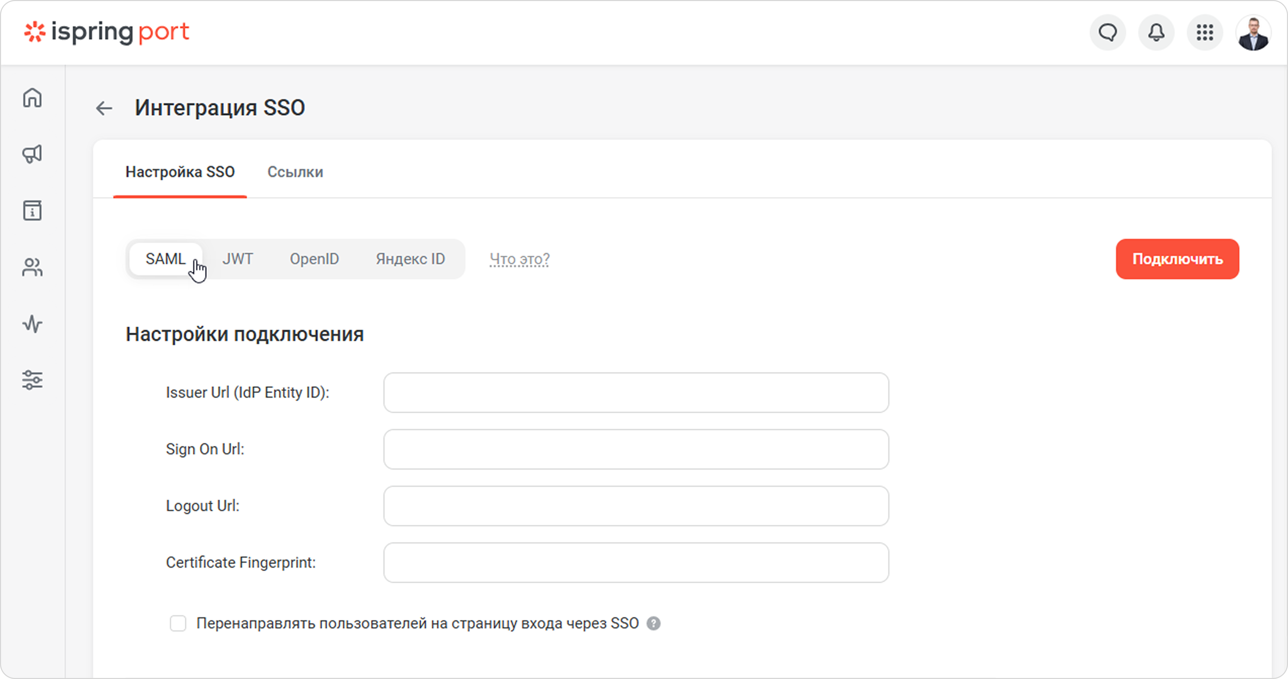Click the Подключить button
The width and height of the screenshot is (1288, 679).
1177,259
